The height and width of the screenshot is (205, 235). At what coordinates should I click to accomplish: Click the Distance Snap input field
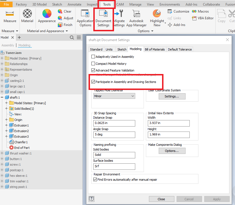point(114,123)
